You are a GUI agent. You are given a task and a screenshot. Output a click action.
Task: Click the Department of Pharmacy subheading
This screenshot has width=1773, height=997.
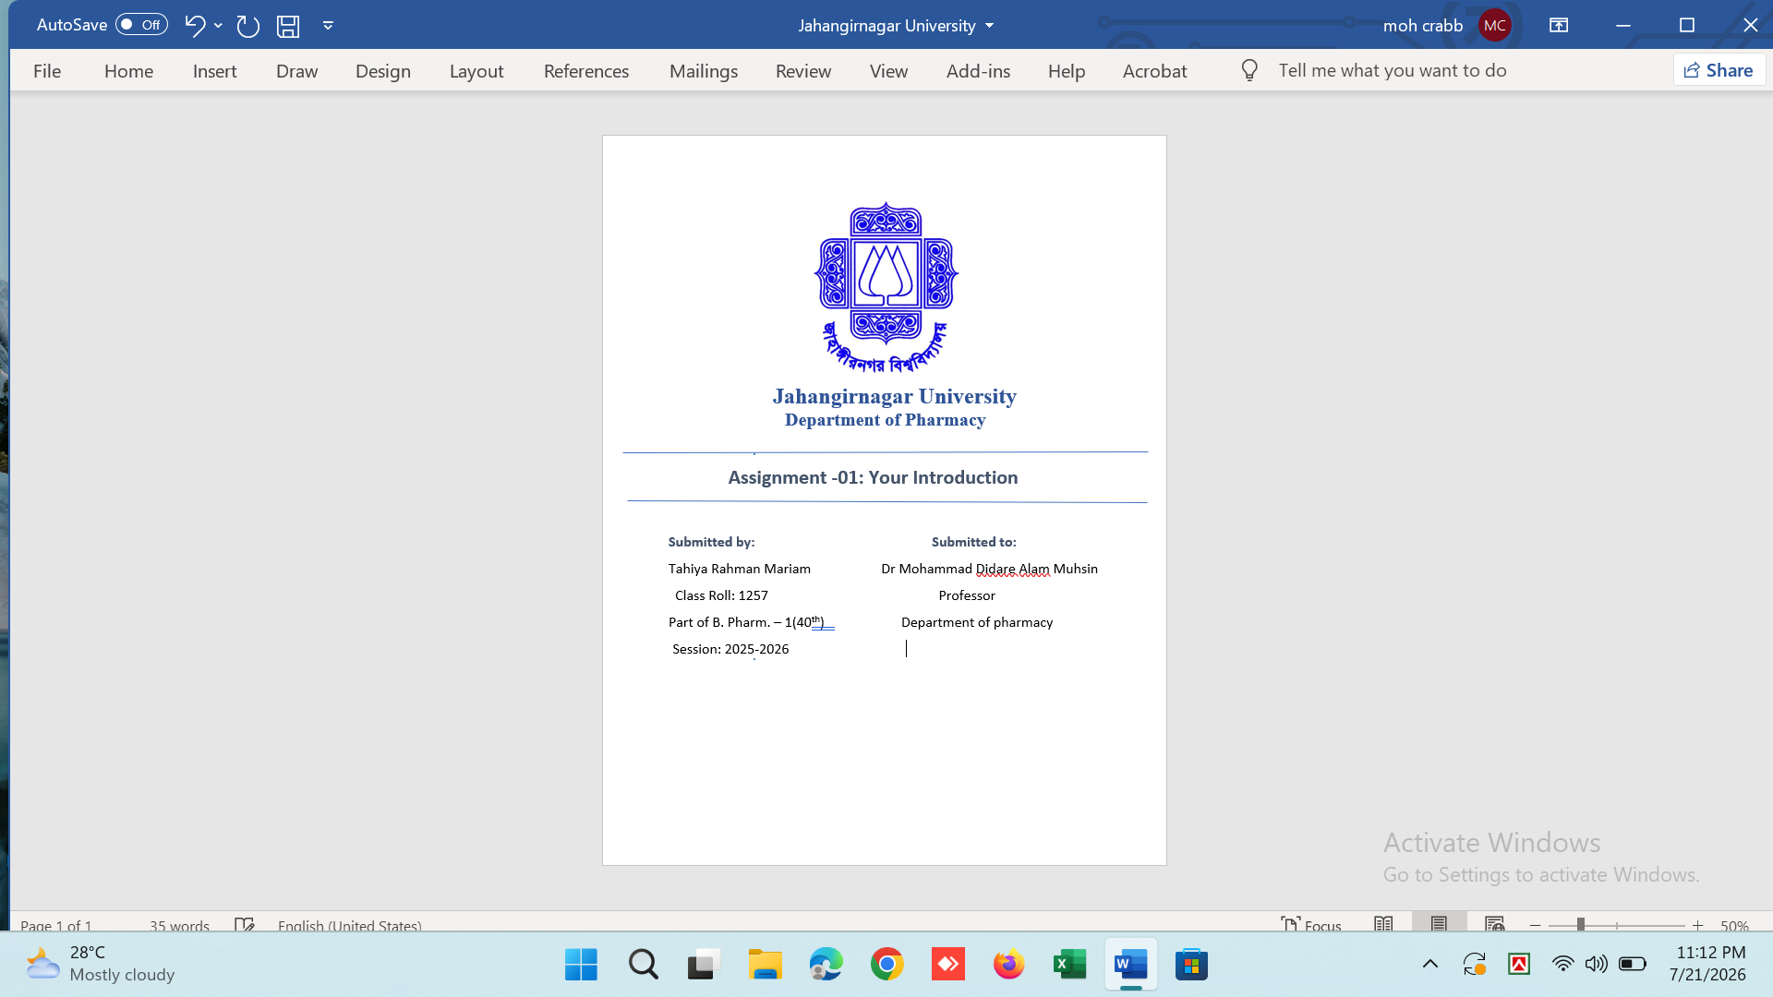click(885, 420)
